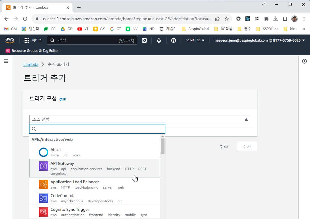310x219 pixels.
Task: Open the browser downloads icon
Action: point(276,19)
